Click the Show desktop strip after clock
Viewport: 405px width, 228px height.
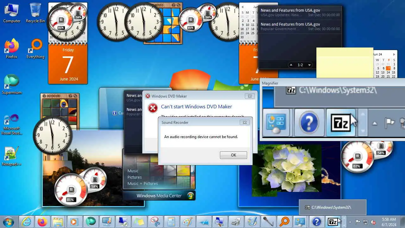coord(402,222)
